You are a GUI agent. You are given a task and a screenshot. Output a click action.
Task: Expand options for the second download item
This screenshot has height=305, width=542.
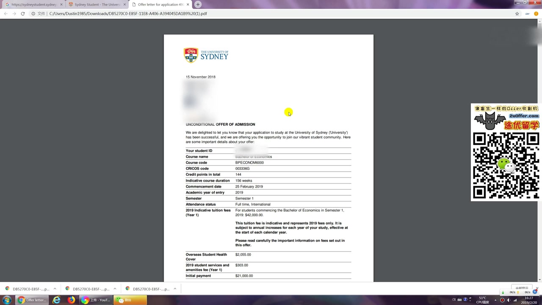[x=115, y=289]
